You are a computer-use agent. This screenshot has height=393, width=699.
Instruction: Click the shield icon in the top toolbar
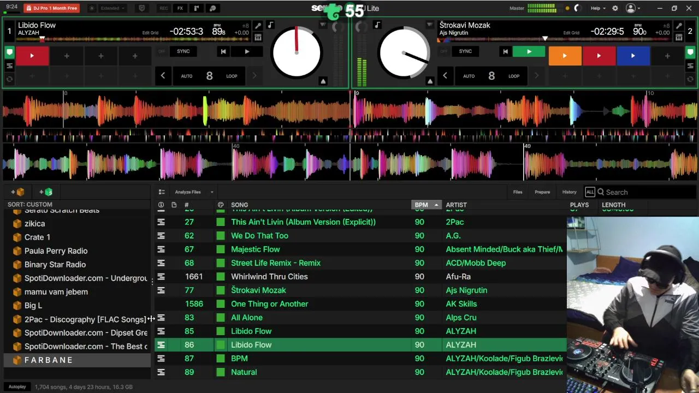(142, 8)
